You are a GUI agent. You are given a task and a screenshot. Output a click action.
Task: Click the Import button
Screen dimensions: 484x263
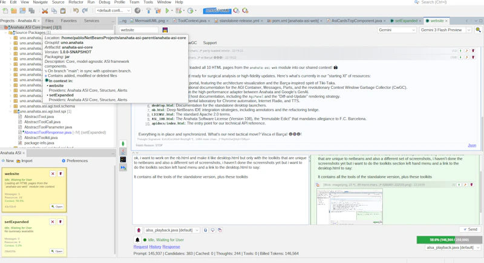[24, 161]
